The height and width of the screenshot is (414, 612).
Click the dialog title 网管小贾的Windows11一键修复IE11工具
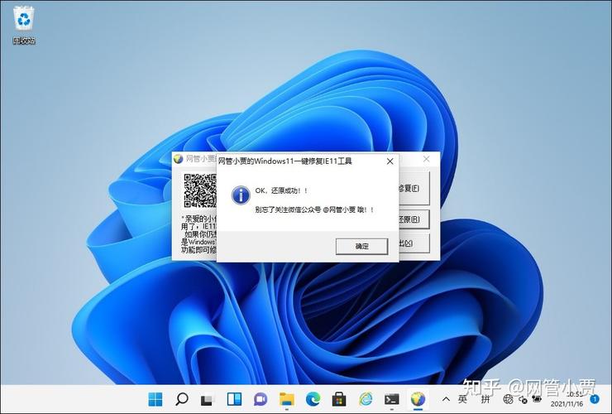pyautogui.click(x=285, y=161)
